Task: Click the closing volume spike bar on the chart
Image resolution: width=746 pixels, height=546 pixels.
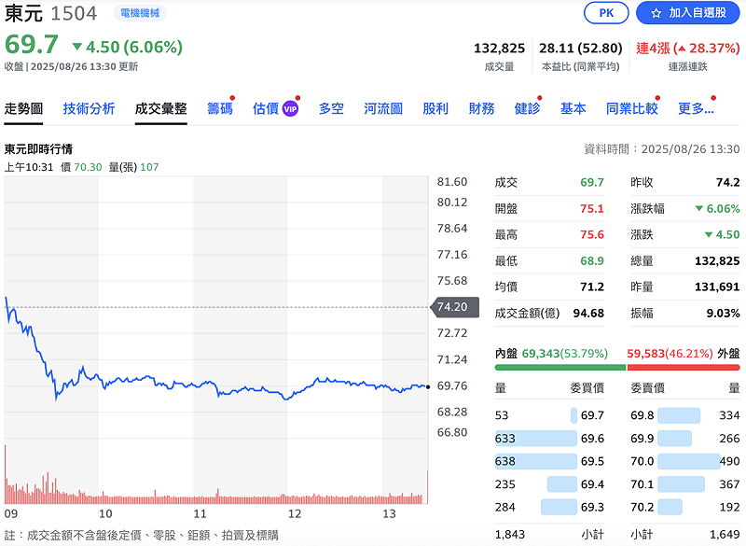Action: pyautogui.click(x=427, y=487)
